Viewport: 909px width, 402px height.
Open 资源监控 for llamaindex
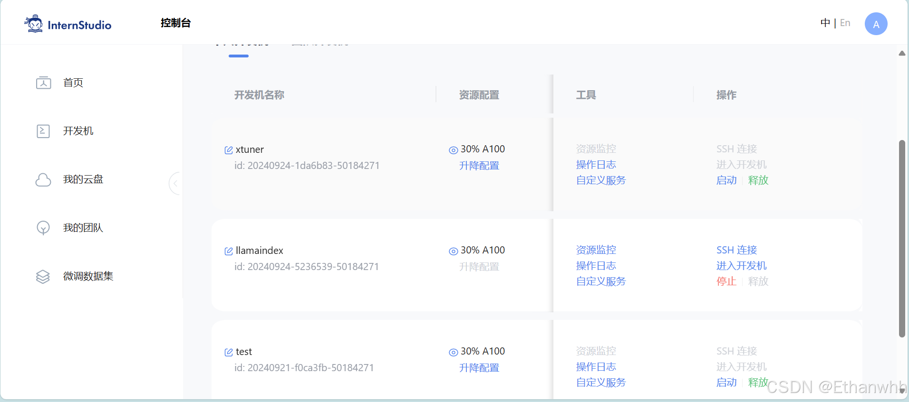[x=596, y=250]
